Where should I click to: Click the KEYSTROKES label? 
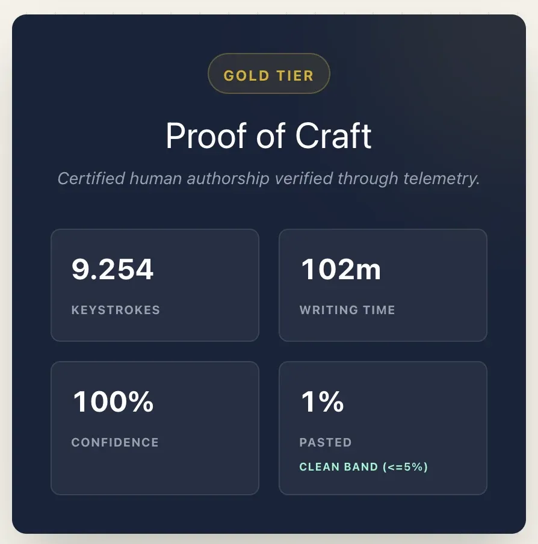116,310
